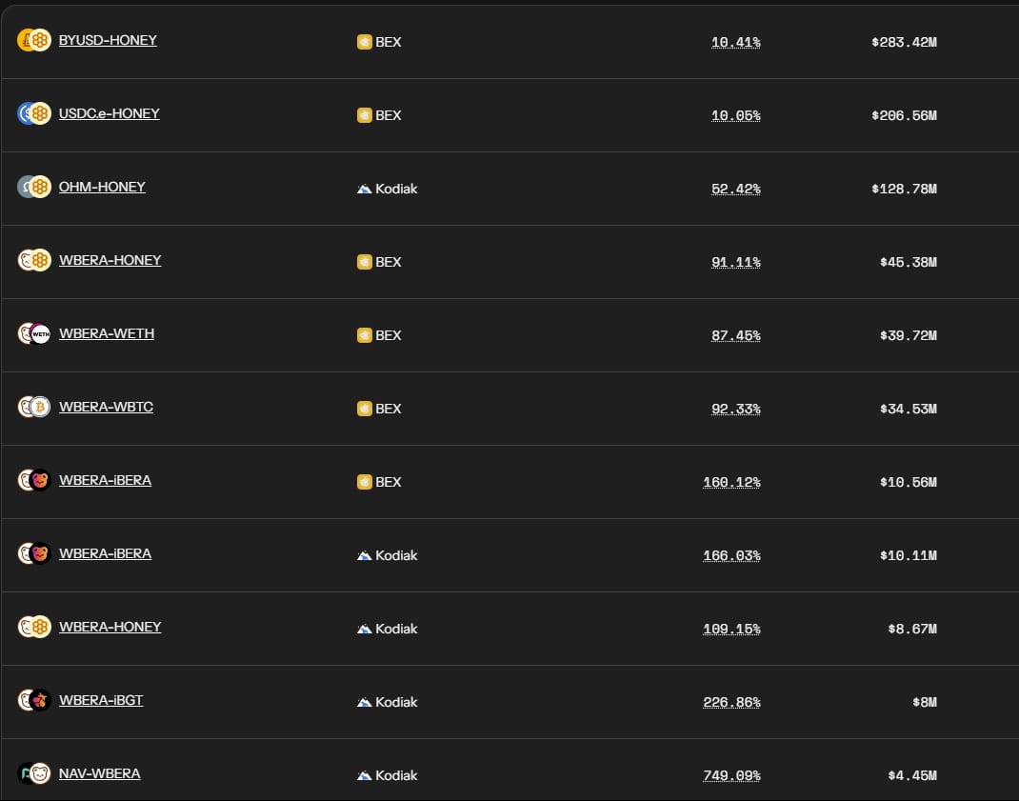The height and width of the screenshot is (801, 1019).
Task: Click the Kodiak logo in OHM-HONEY row
Action: click(x=365, y=190)
